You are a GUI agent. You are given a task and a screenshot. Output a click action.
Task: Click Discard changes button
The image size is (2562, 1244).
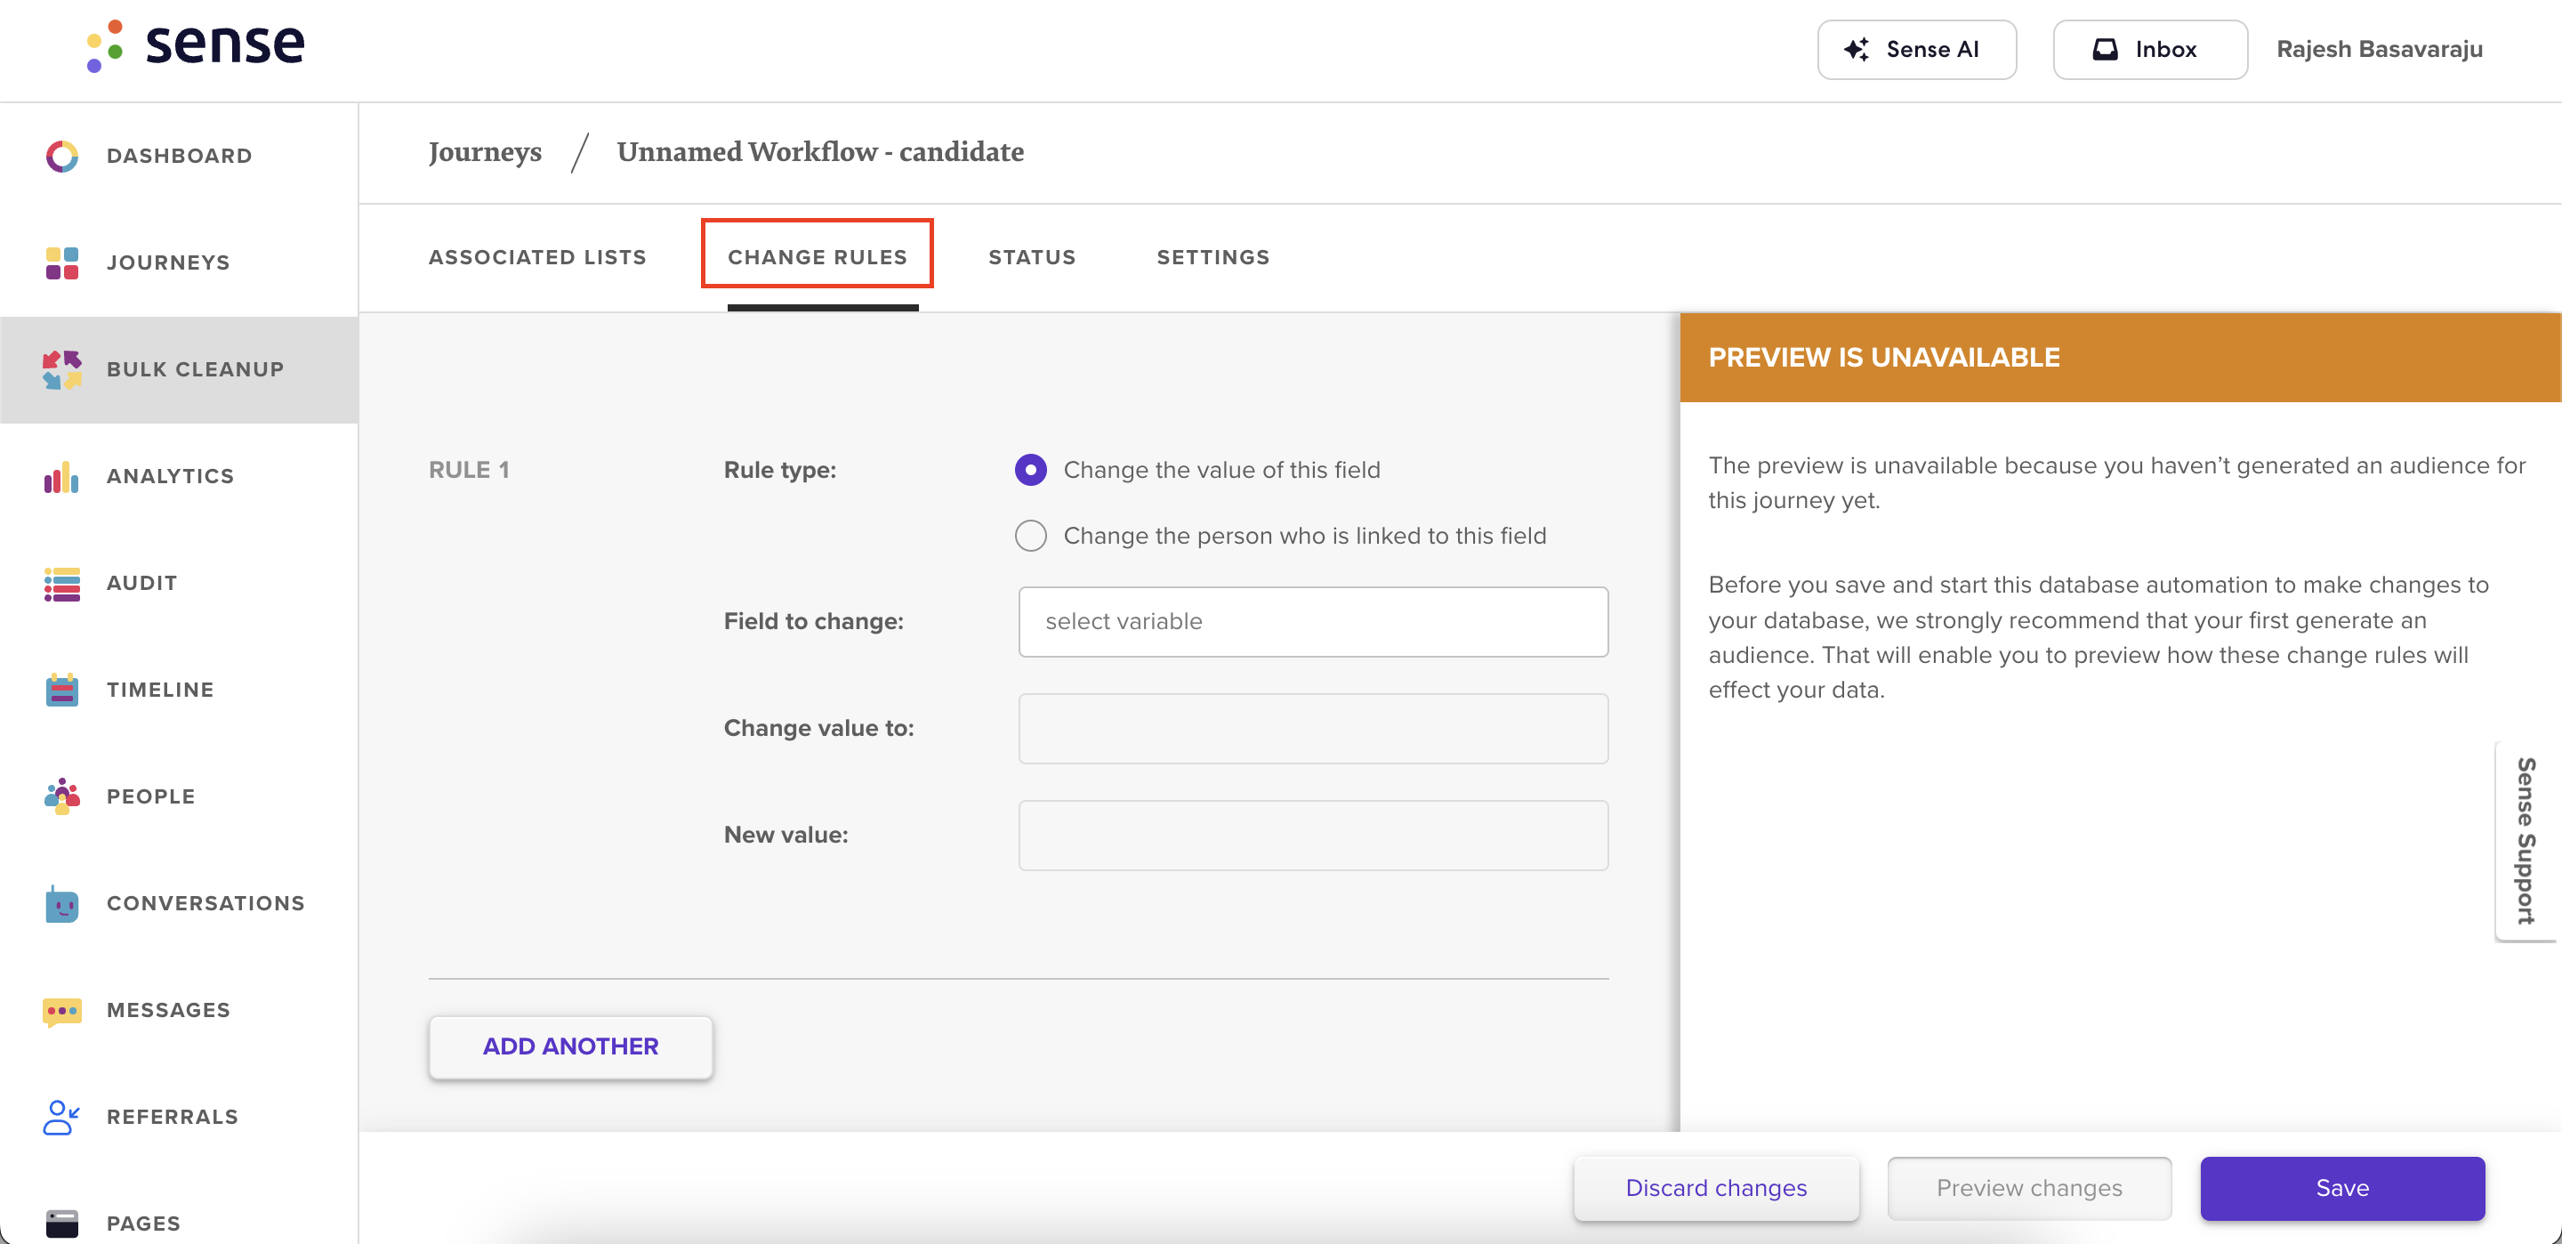(x=1716, y=1188)
